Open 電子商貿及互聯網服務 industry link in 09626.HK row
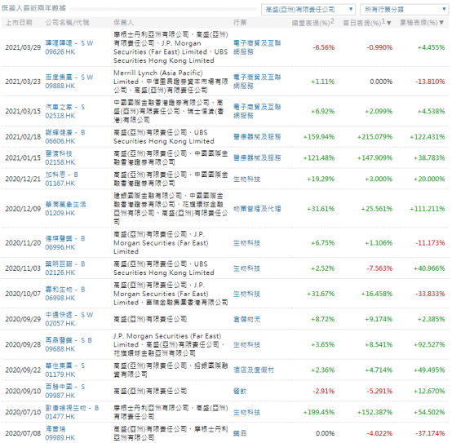Image resolution: width=452 pixels, height=443 pixels. click(x=257, y=47)
